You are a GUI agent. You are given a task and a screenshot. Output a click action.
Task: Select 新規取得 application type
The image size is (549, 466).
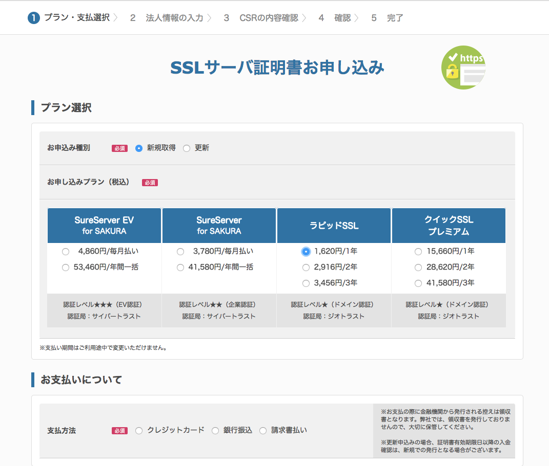139,148
